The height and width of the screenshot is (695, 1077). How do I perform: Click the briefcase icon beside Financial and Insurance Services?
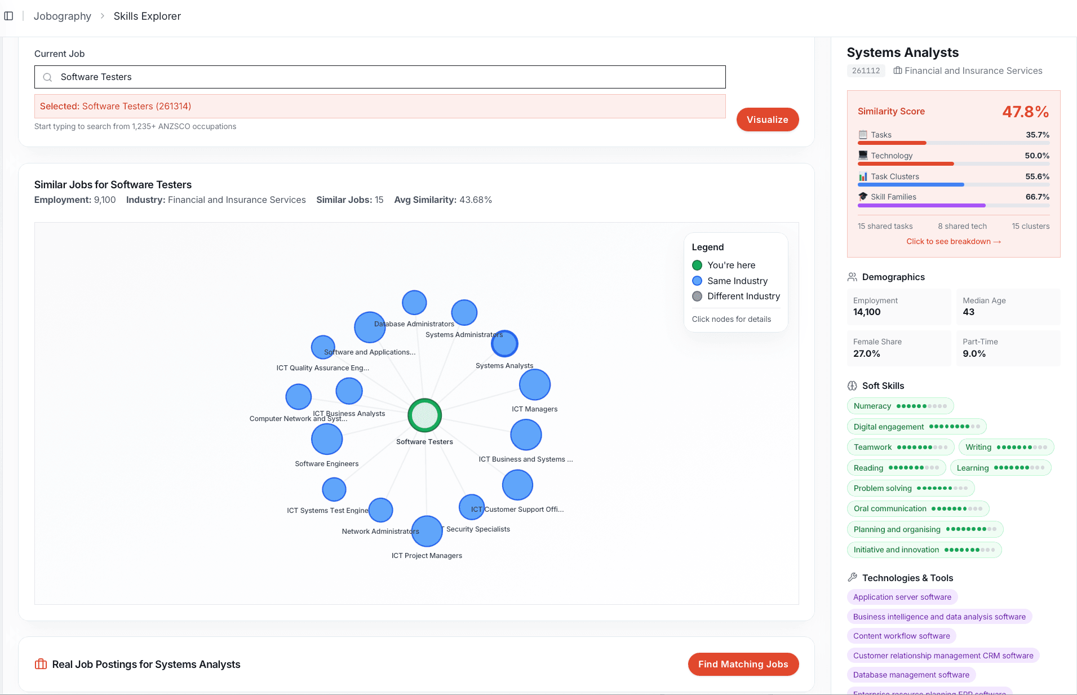[898, 70]
